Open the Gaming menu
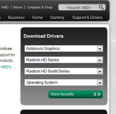The width and height of the screenshot is (116, 114). coord(57,18)
